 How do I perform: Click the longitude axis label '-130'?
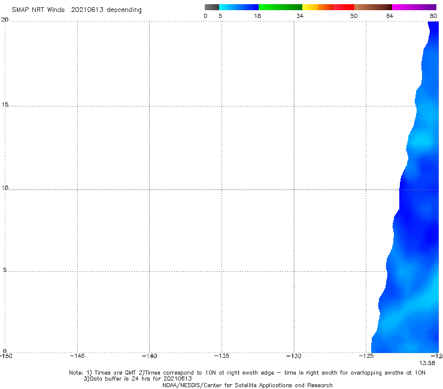(294, 356)
